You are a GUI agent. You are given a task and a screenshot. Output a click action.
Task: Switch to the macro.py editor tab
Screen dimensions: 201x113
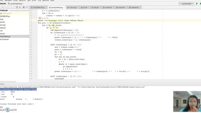pyautogui.click(x=73, y=8)
